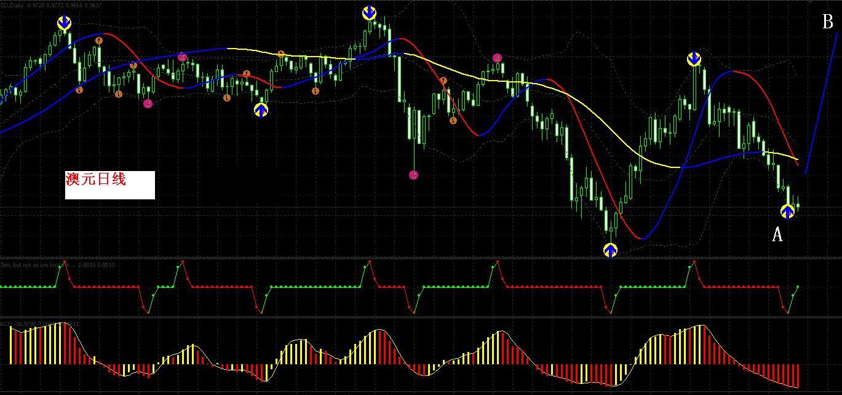842x395 pixels.
Task: Select the letter 'B' chart label
Action: [x=828, y=23]
